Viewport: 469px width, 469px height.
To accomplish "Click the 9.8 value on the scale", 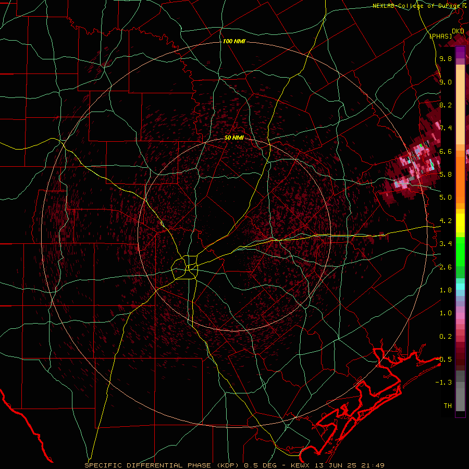I will (x=446, y=59).
